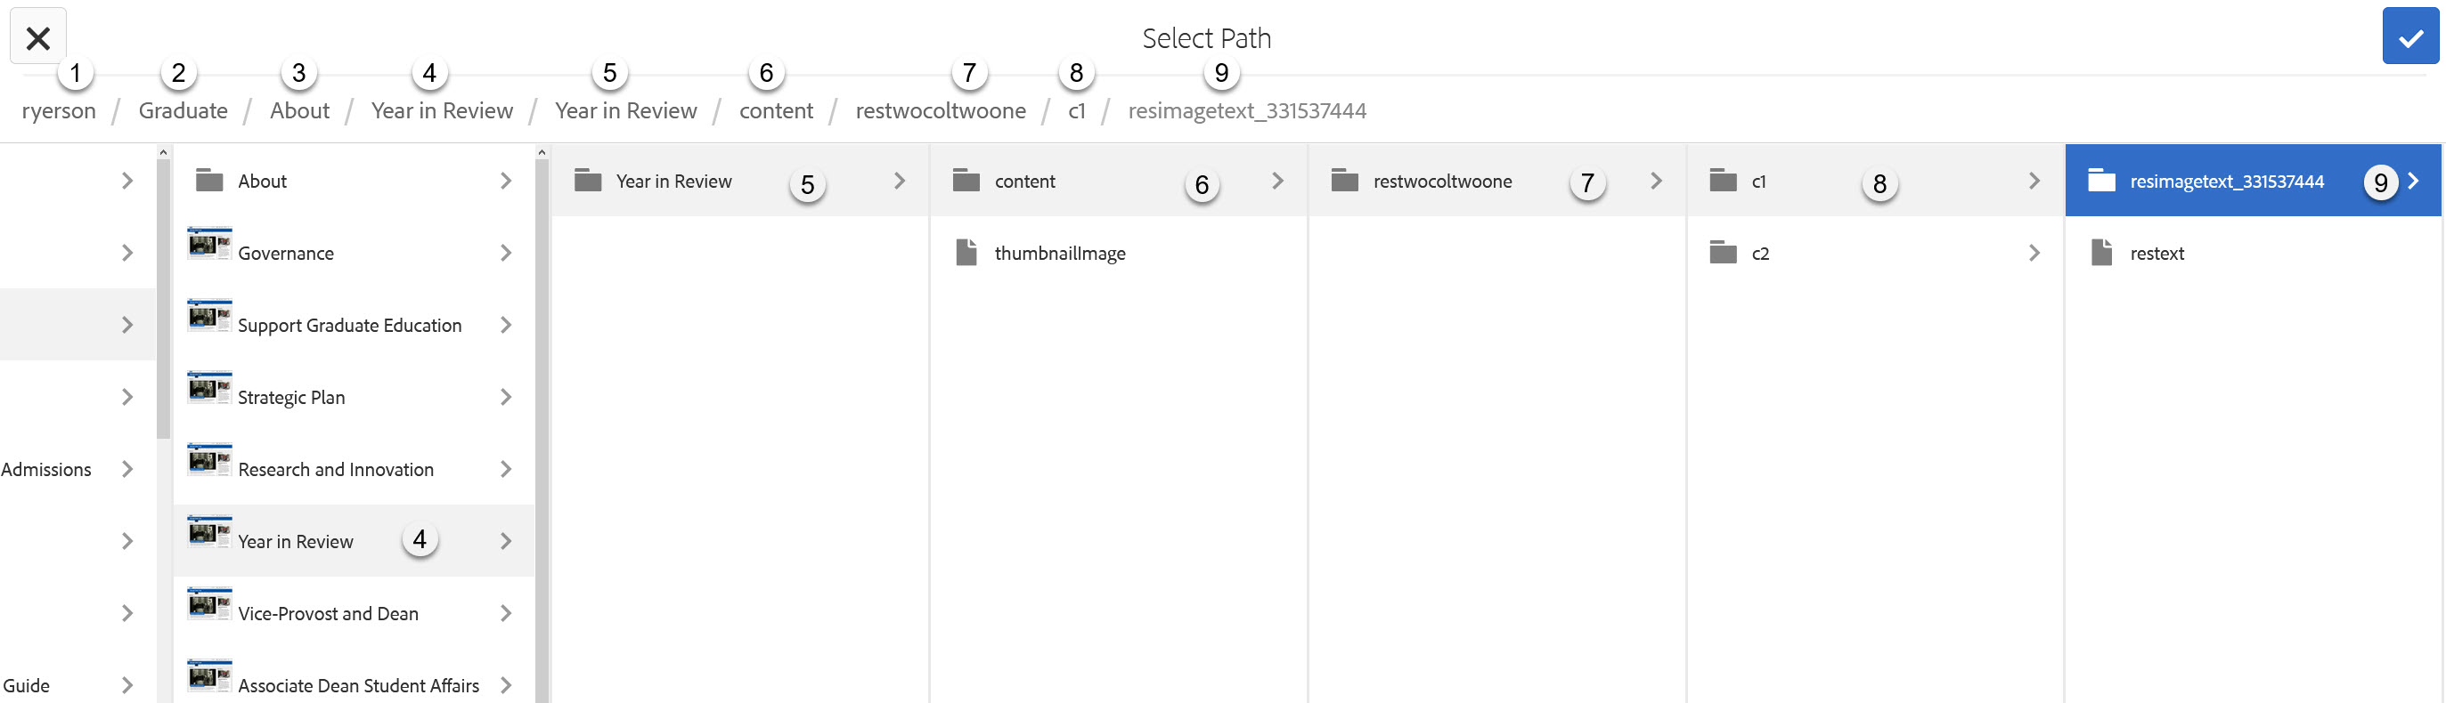Click the About folder icon

point(209,179)
